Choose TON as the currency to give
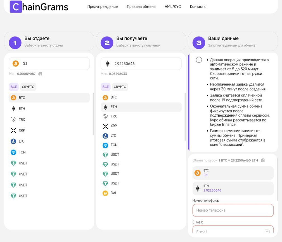This screenshot has width=282, height=242. coord(49,152)
